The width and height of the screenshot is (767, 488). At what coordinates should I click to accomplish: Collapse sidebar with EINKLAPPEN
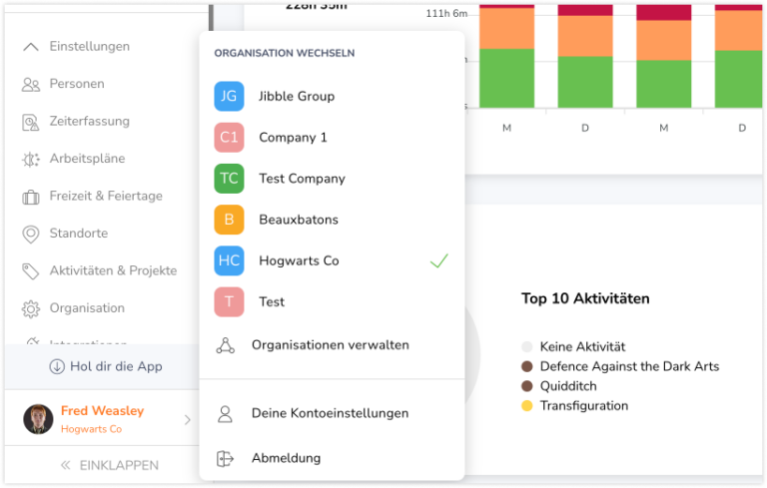click(108, 465)
